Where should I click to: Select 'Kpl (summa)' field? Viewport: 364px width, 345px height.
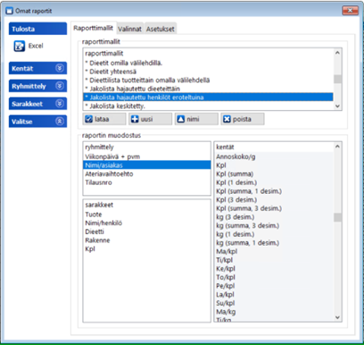(x=274, y=173)
